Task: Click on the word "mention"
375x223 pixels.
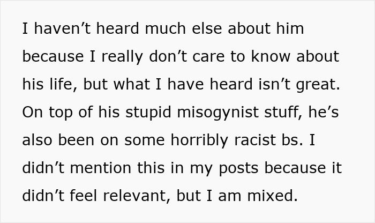Action: click(x=101, y=168)
